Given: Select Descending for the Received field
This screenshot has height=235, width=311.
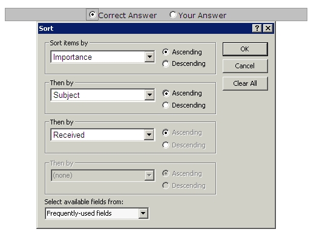Looking at the screenshot, I should pos(166,145).
